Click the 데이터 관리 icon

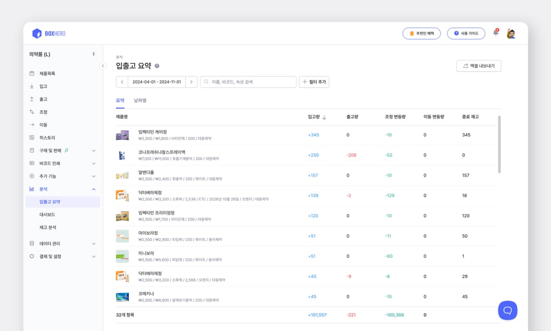point(32,244)
